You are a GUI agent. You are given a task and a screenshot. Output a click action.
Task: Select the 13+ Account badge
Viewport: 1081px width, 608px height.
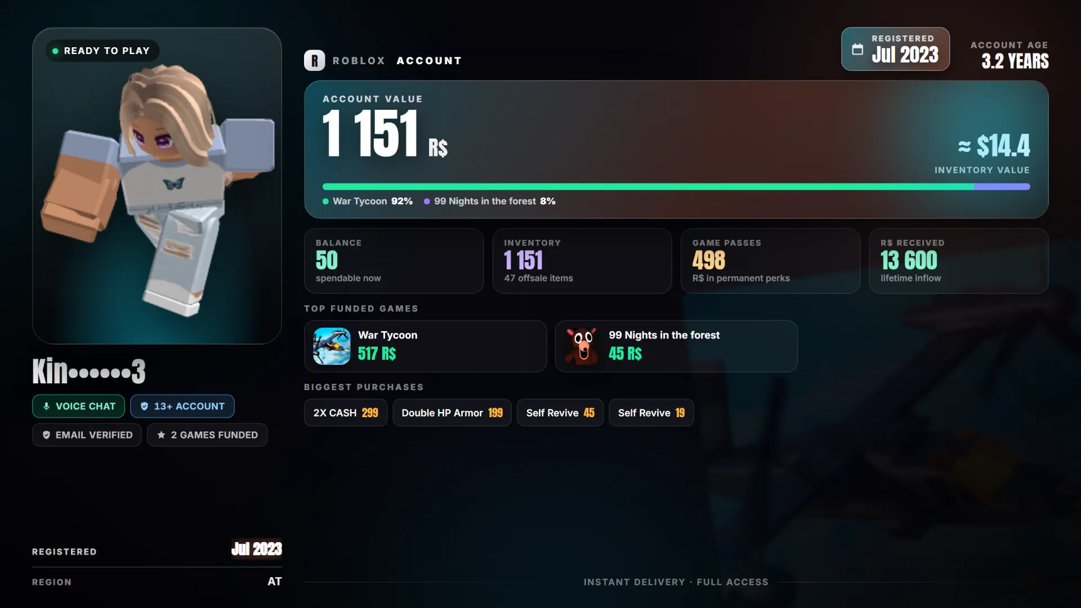[182, 406]
